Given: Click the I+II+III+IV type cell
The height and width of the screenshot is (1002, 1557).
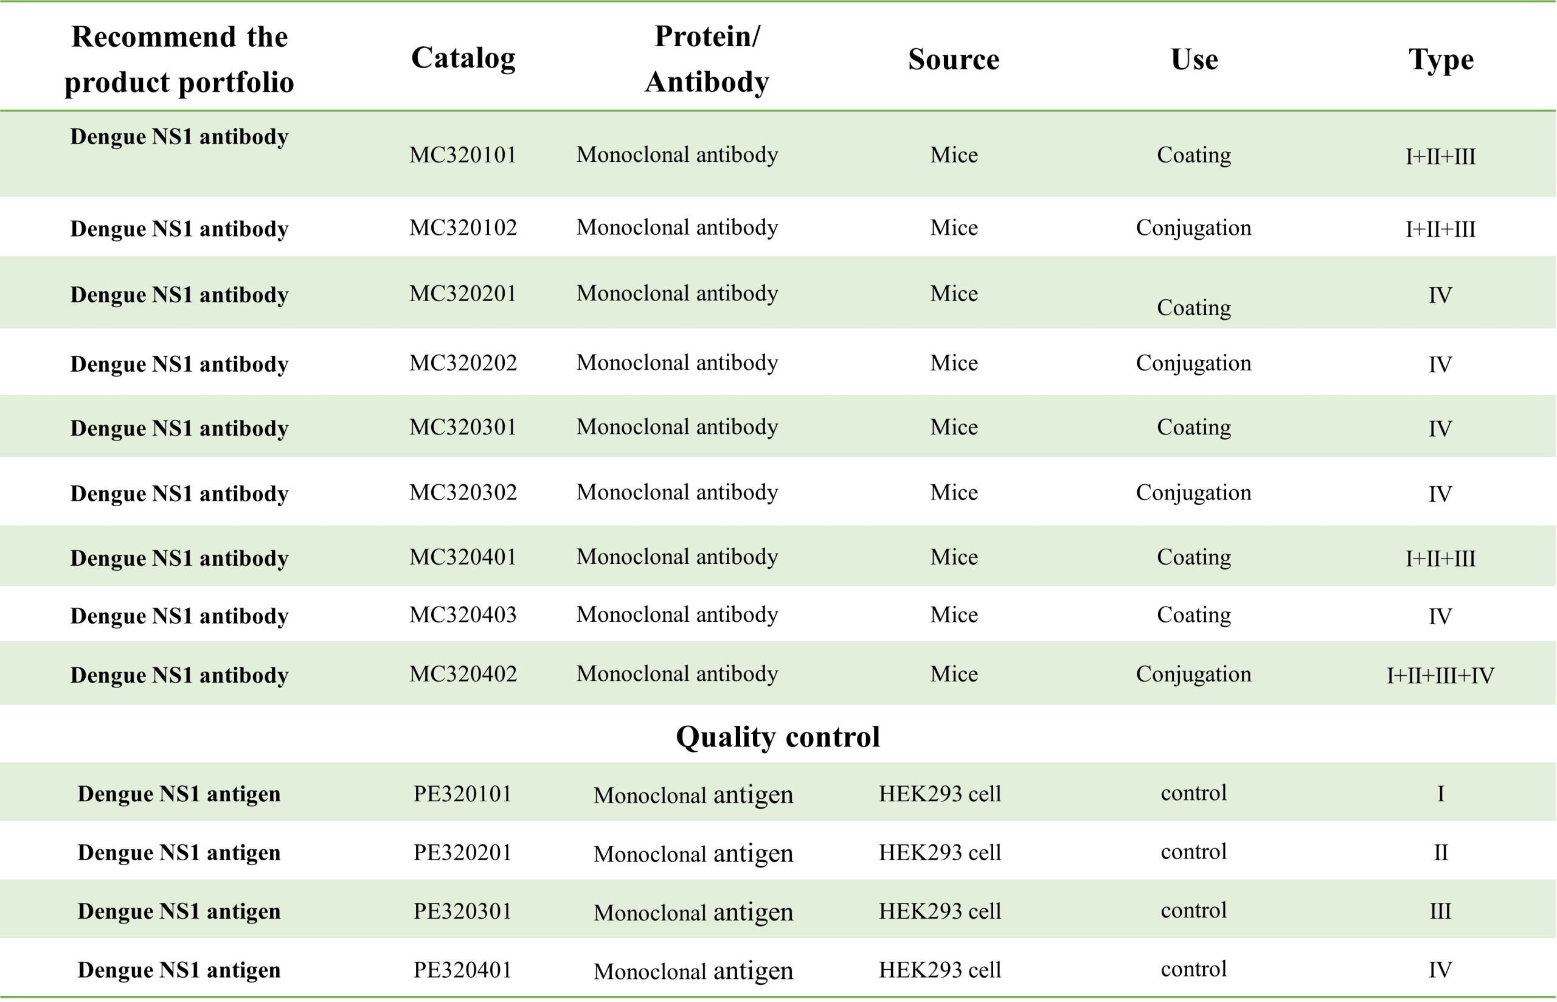Looking at the screenshot, I should pos(1440,676).
